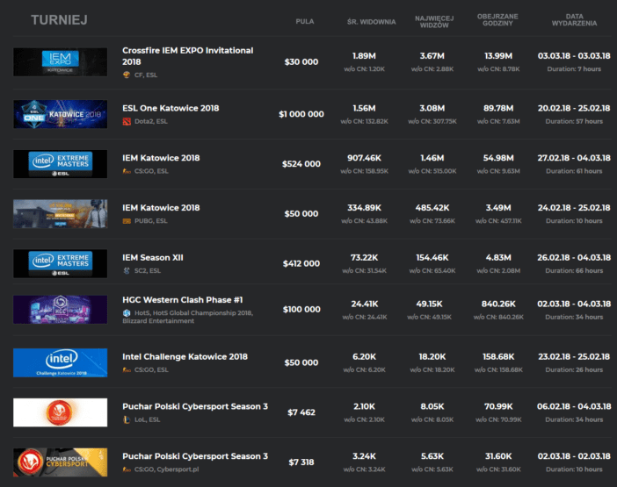Open the white Puchar Polski banner with the round red emblem

(x=60, y=412)
